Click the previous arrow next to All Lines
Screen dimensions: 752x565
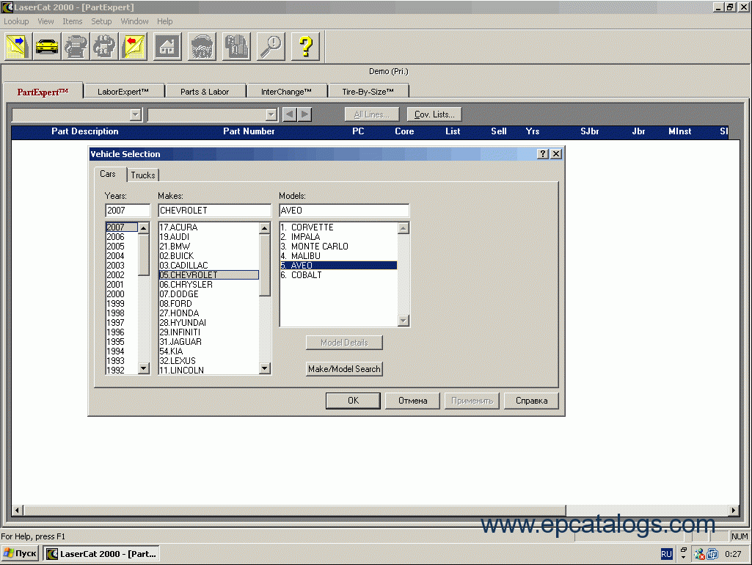290,114
